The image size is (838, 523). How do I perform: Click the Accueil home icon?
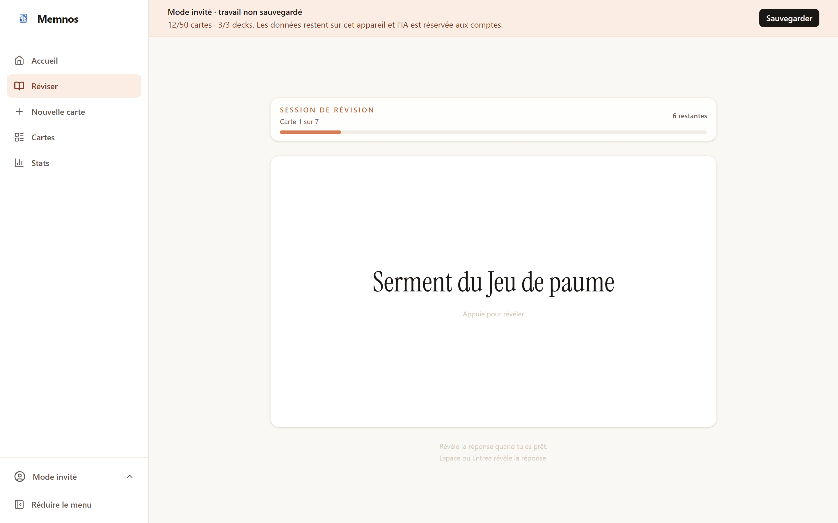[x=19, y=60]
